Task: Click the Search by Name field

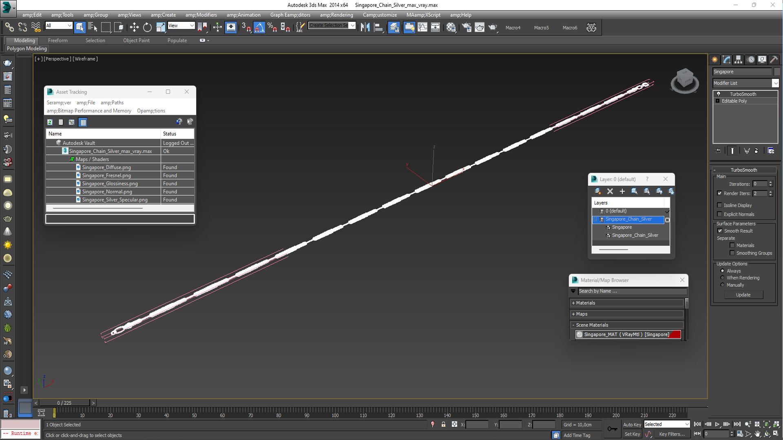Action: pyautogui.click(x=632, y=291)
